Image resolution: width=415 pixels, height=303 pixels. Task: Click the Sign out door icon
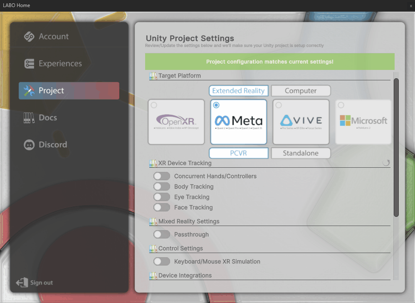point(22,282)
